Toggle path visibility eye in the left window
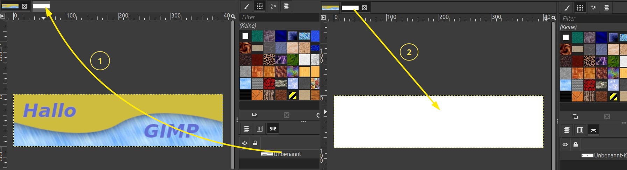 pos(245,143)
